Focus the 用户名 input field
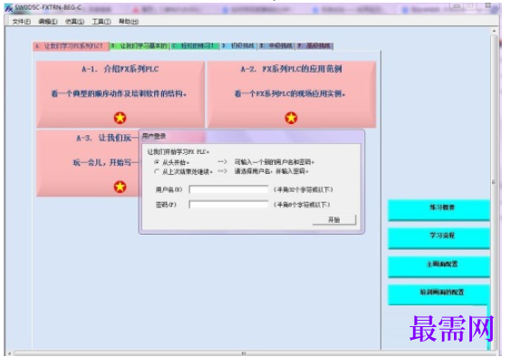 (228, 189)
